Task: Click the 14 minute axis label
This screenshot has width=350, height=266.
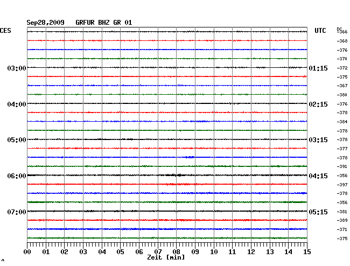Action: (x=288, y=252)
